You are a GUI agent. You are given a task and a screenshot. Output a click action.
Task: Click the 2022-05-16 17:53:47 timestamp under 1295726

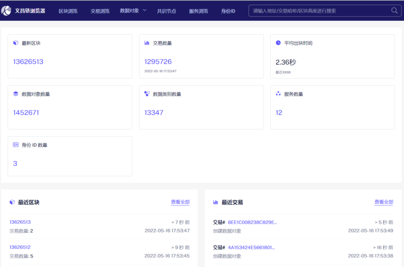pyautogui.click(x=160, y=71)
